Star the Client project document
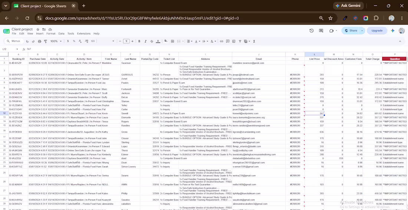Screen dimensions: 408x210 pyautogui.click(x=38, y=29)
